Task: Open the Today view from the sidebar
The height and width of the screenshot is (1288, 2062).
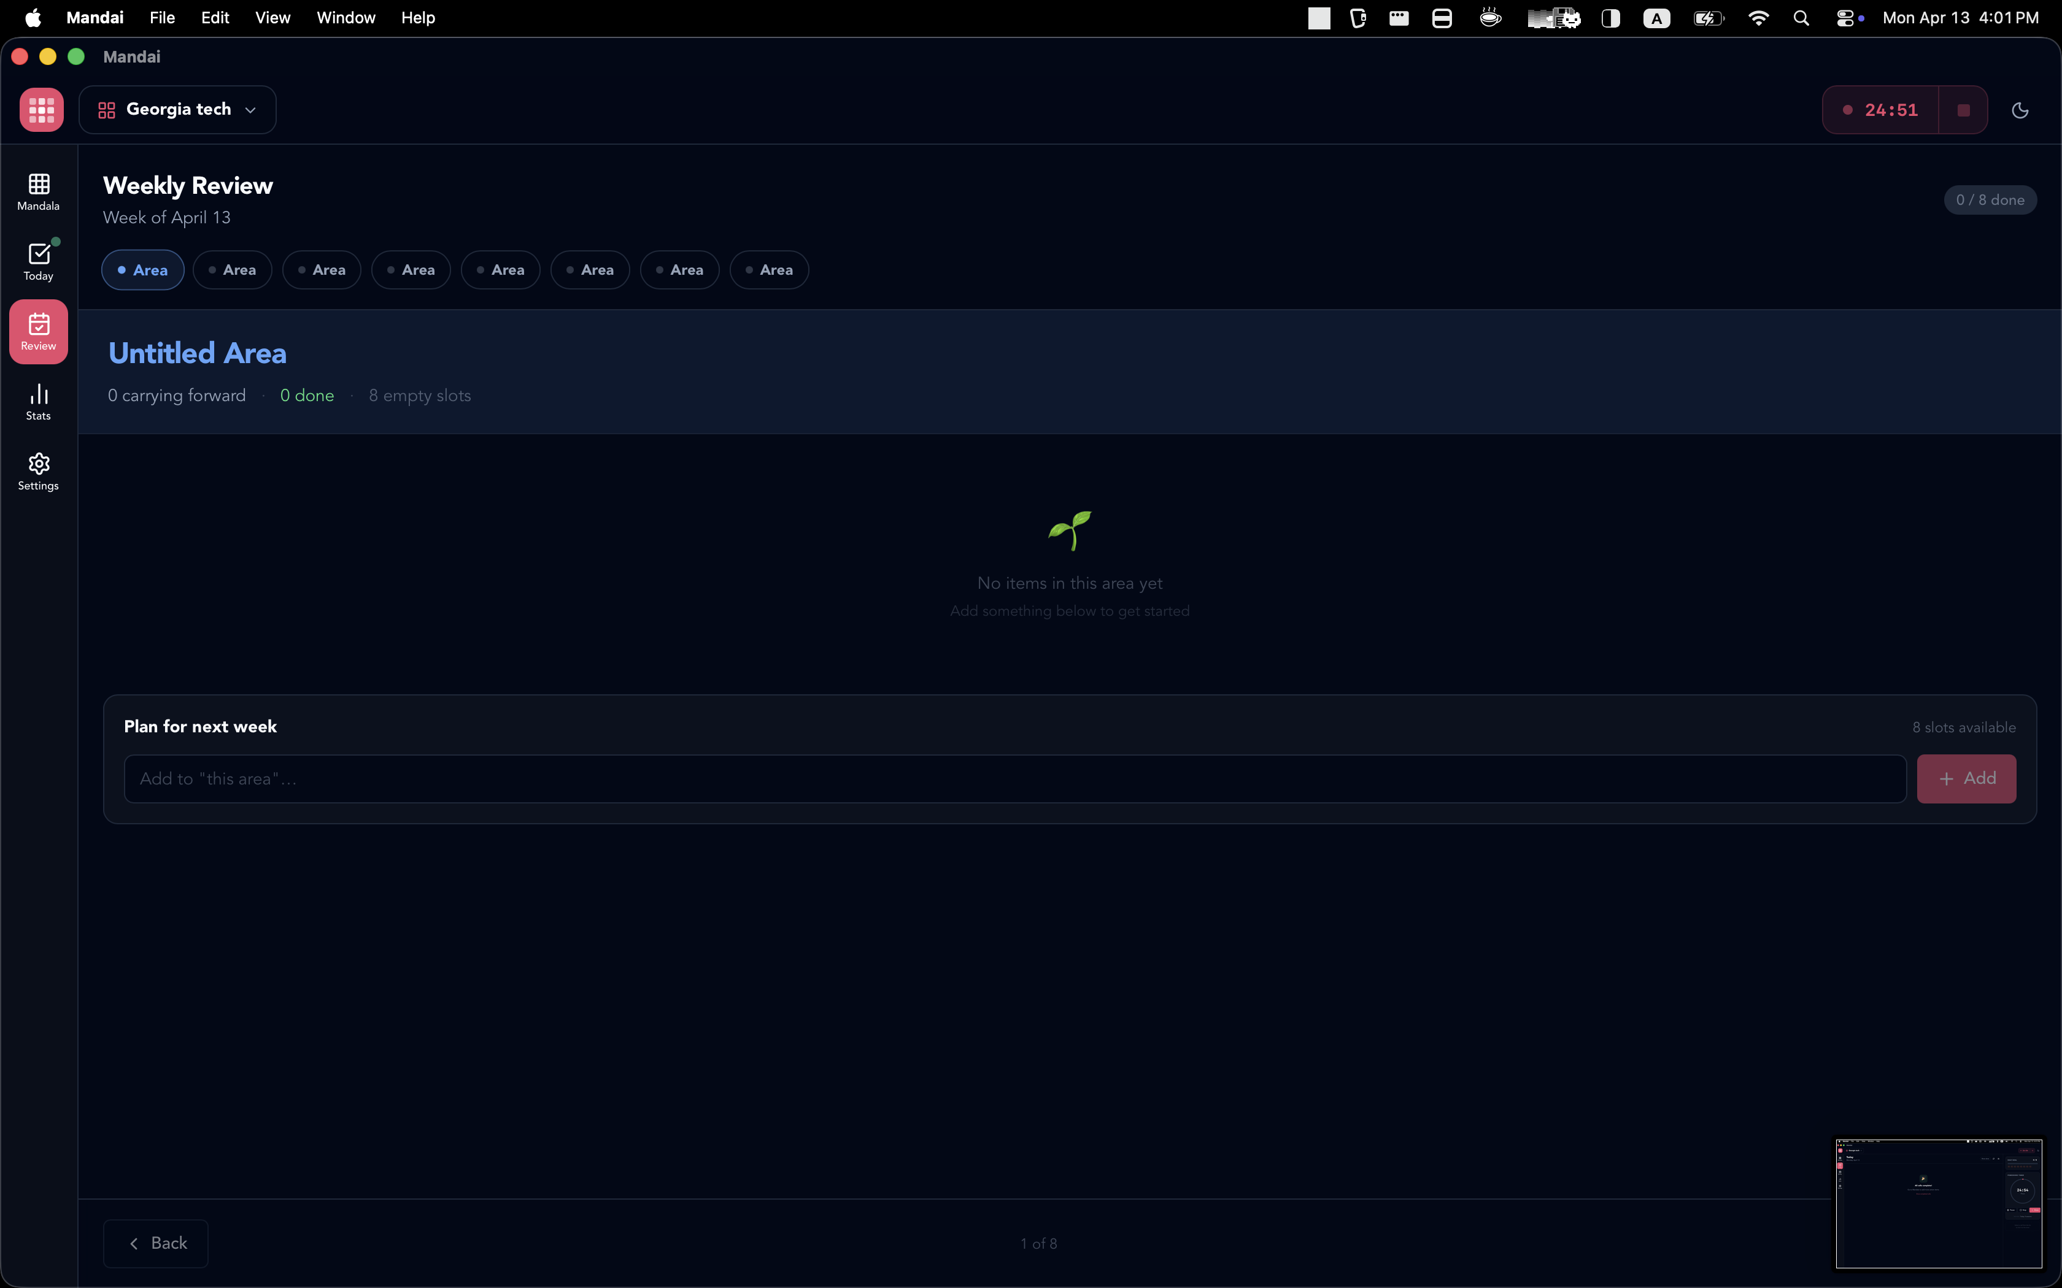Action: (x=38, y=260)
